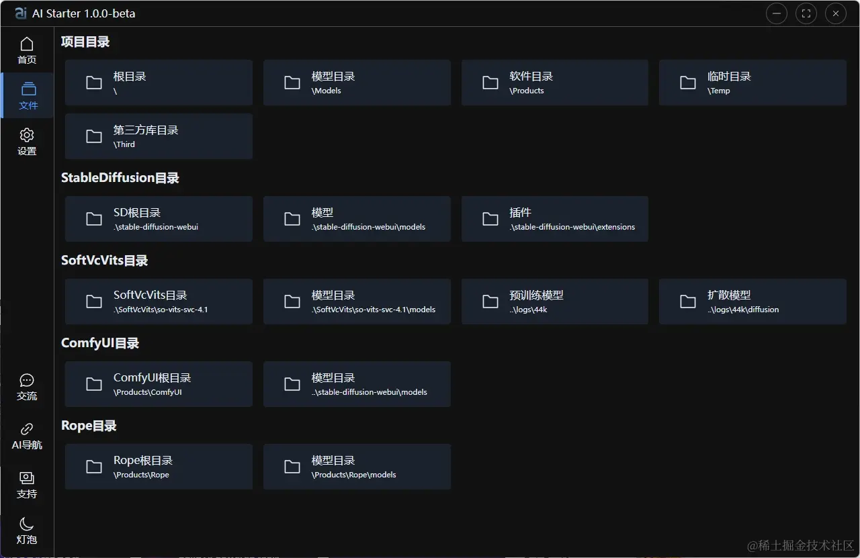Click the ComfyUI目录 section heading
This screenshot has width=860, height=558.
coord(100,343)
